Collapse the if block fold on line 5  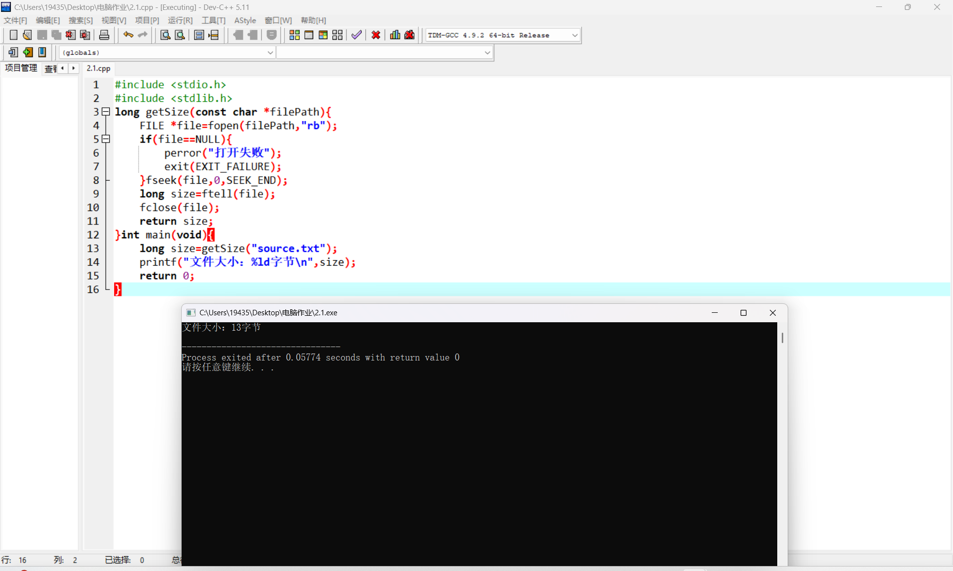tap(106, 139)
